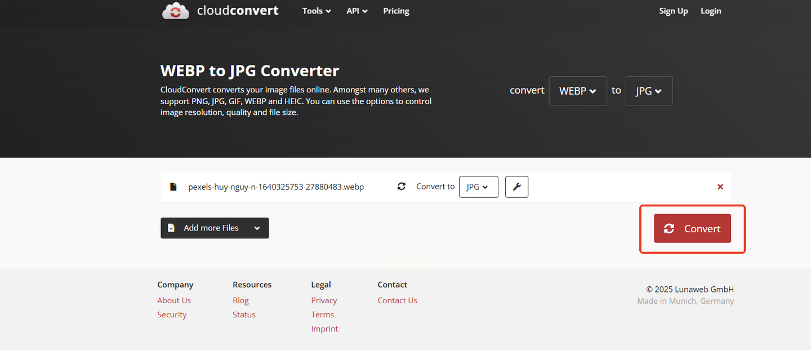Open the Contact Us link
811x350 pixels.
coord(397,300)
